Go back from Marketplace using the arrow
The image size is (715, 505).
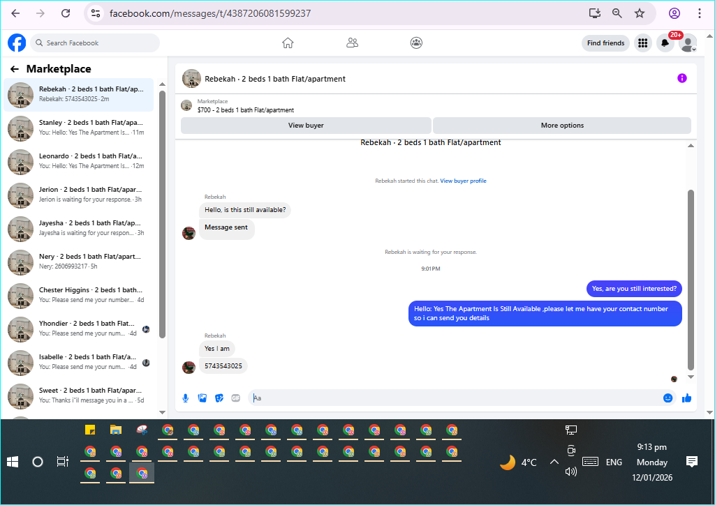click(x=15, y=69)
